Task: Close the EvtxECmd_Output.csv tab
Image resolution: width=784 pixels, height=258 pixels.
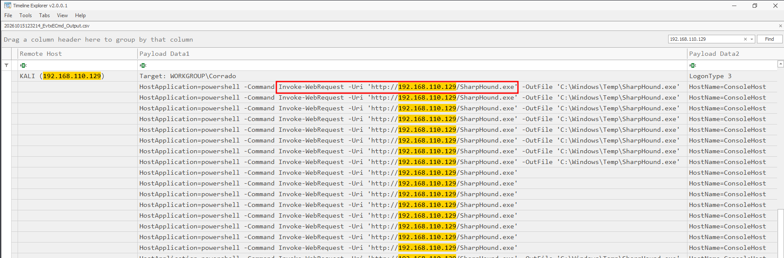Action: click(780, 26)
